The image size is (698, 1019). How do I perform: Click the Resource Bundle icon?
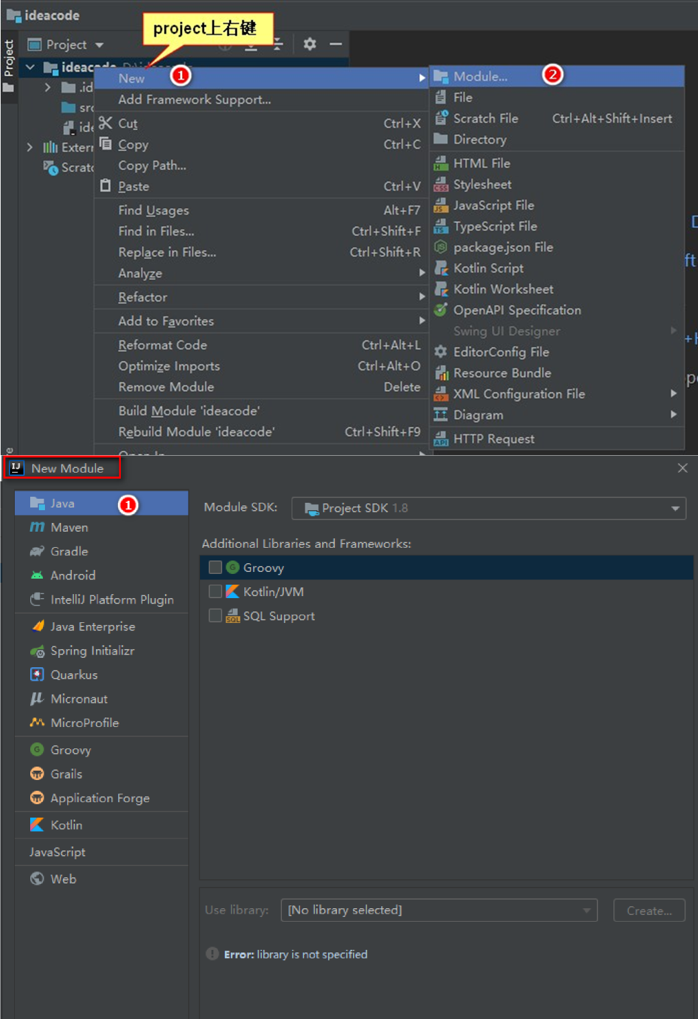(440, 373)
